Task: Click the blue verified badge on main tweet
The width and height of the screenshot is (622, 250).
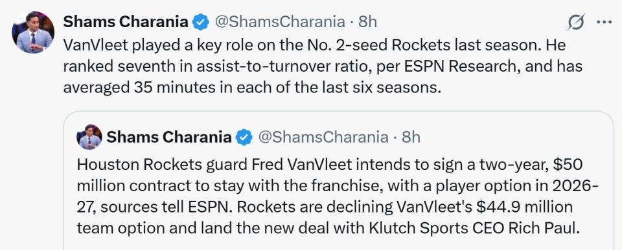Action: 201,22
